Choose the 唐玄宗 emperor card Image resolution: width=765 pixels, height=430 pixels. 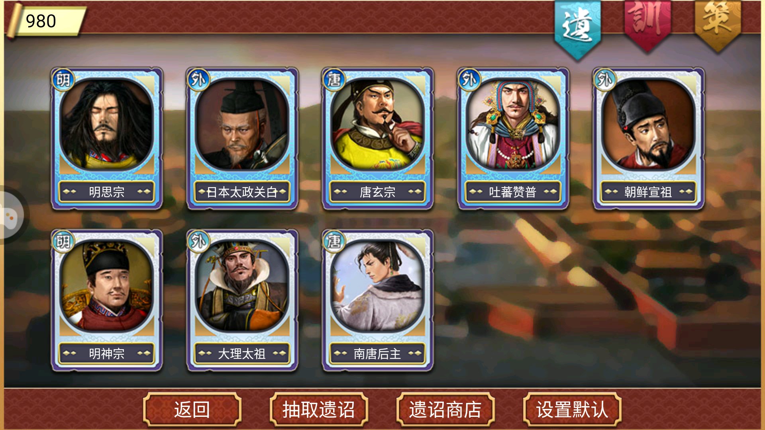coord(378,138)
